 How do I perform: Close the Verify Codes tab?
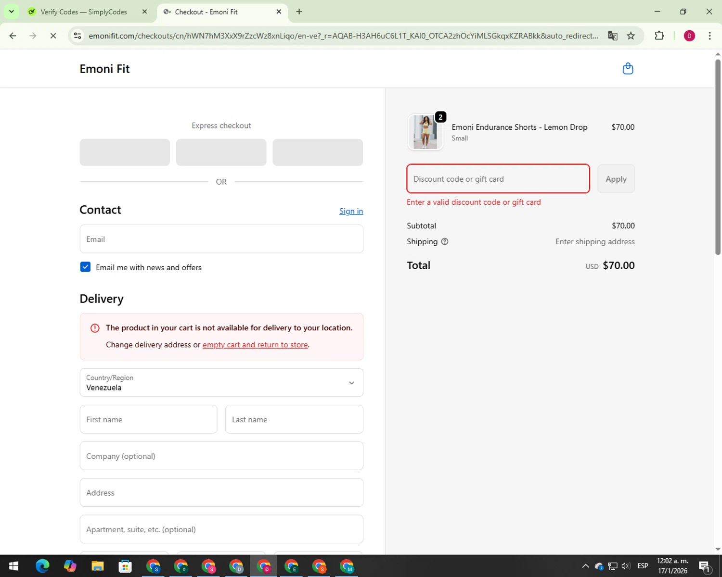(144, 12)
